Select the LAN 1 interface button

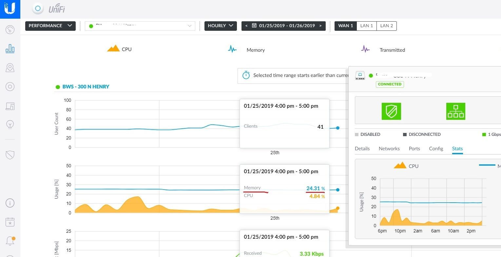[x=366, y=26]
